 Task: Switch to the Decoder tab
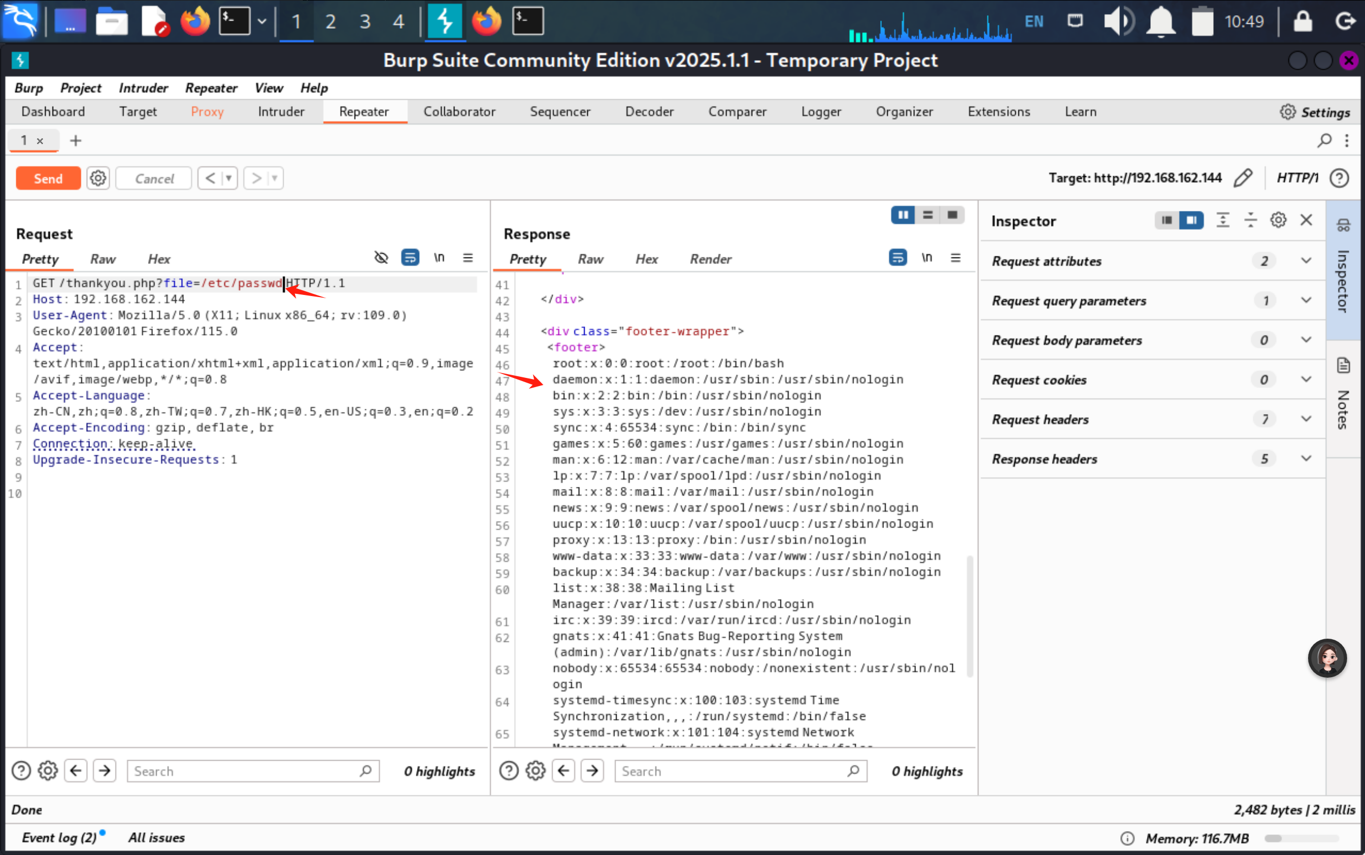[x=649, y=111]
